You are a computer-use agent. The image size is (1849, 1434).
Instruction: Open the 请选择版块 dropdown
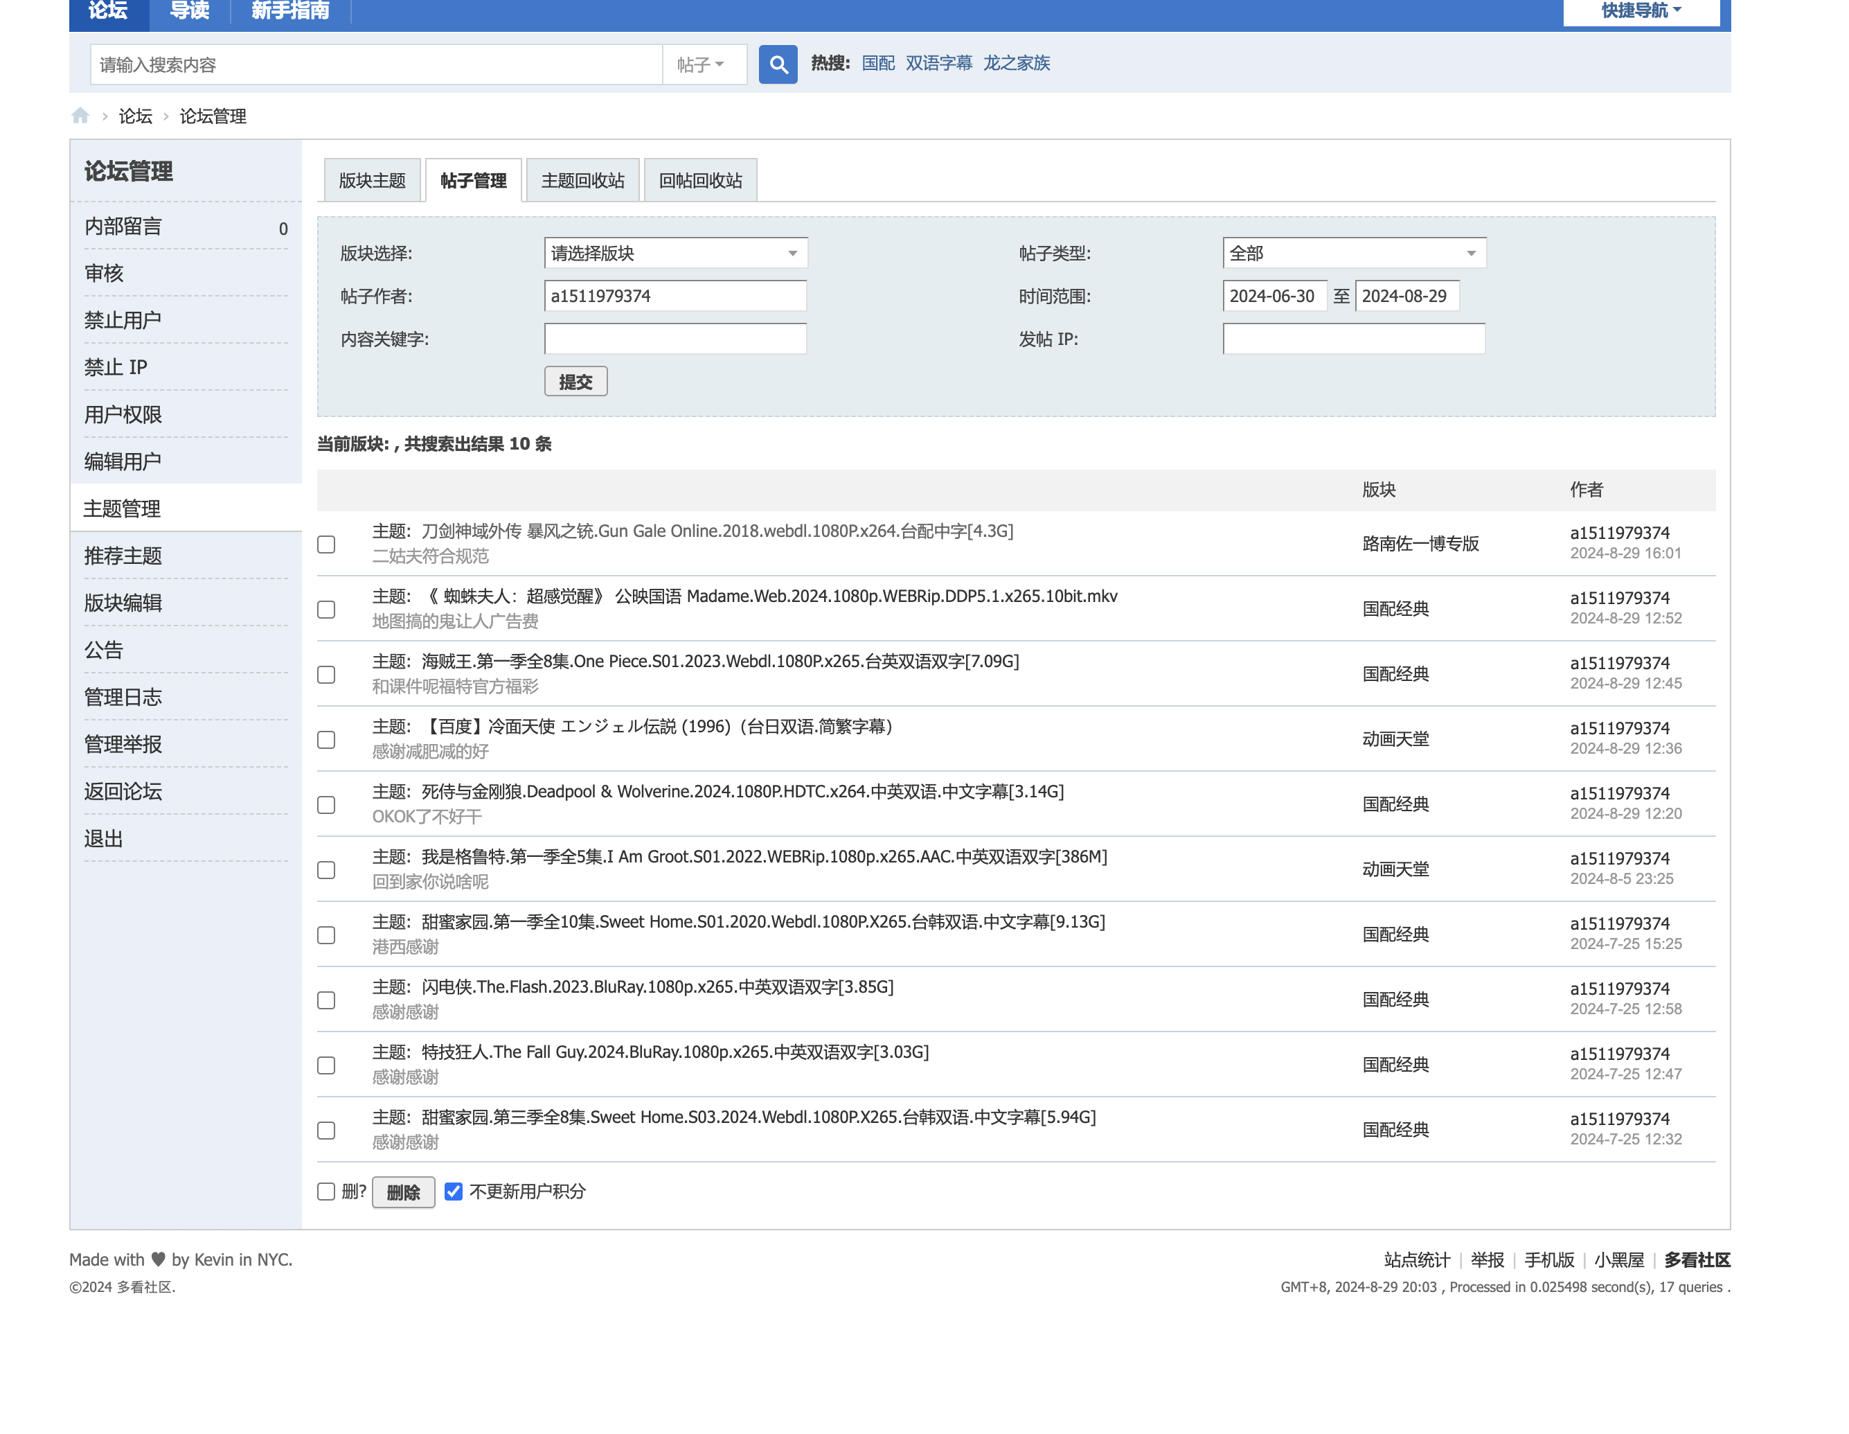tap(676, 254)
